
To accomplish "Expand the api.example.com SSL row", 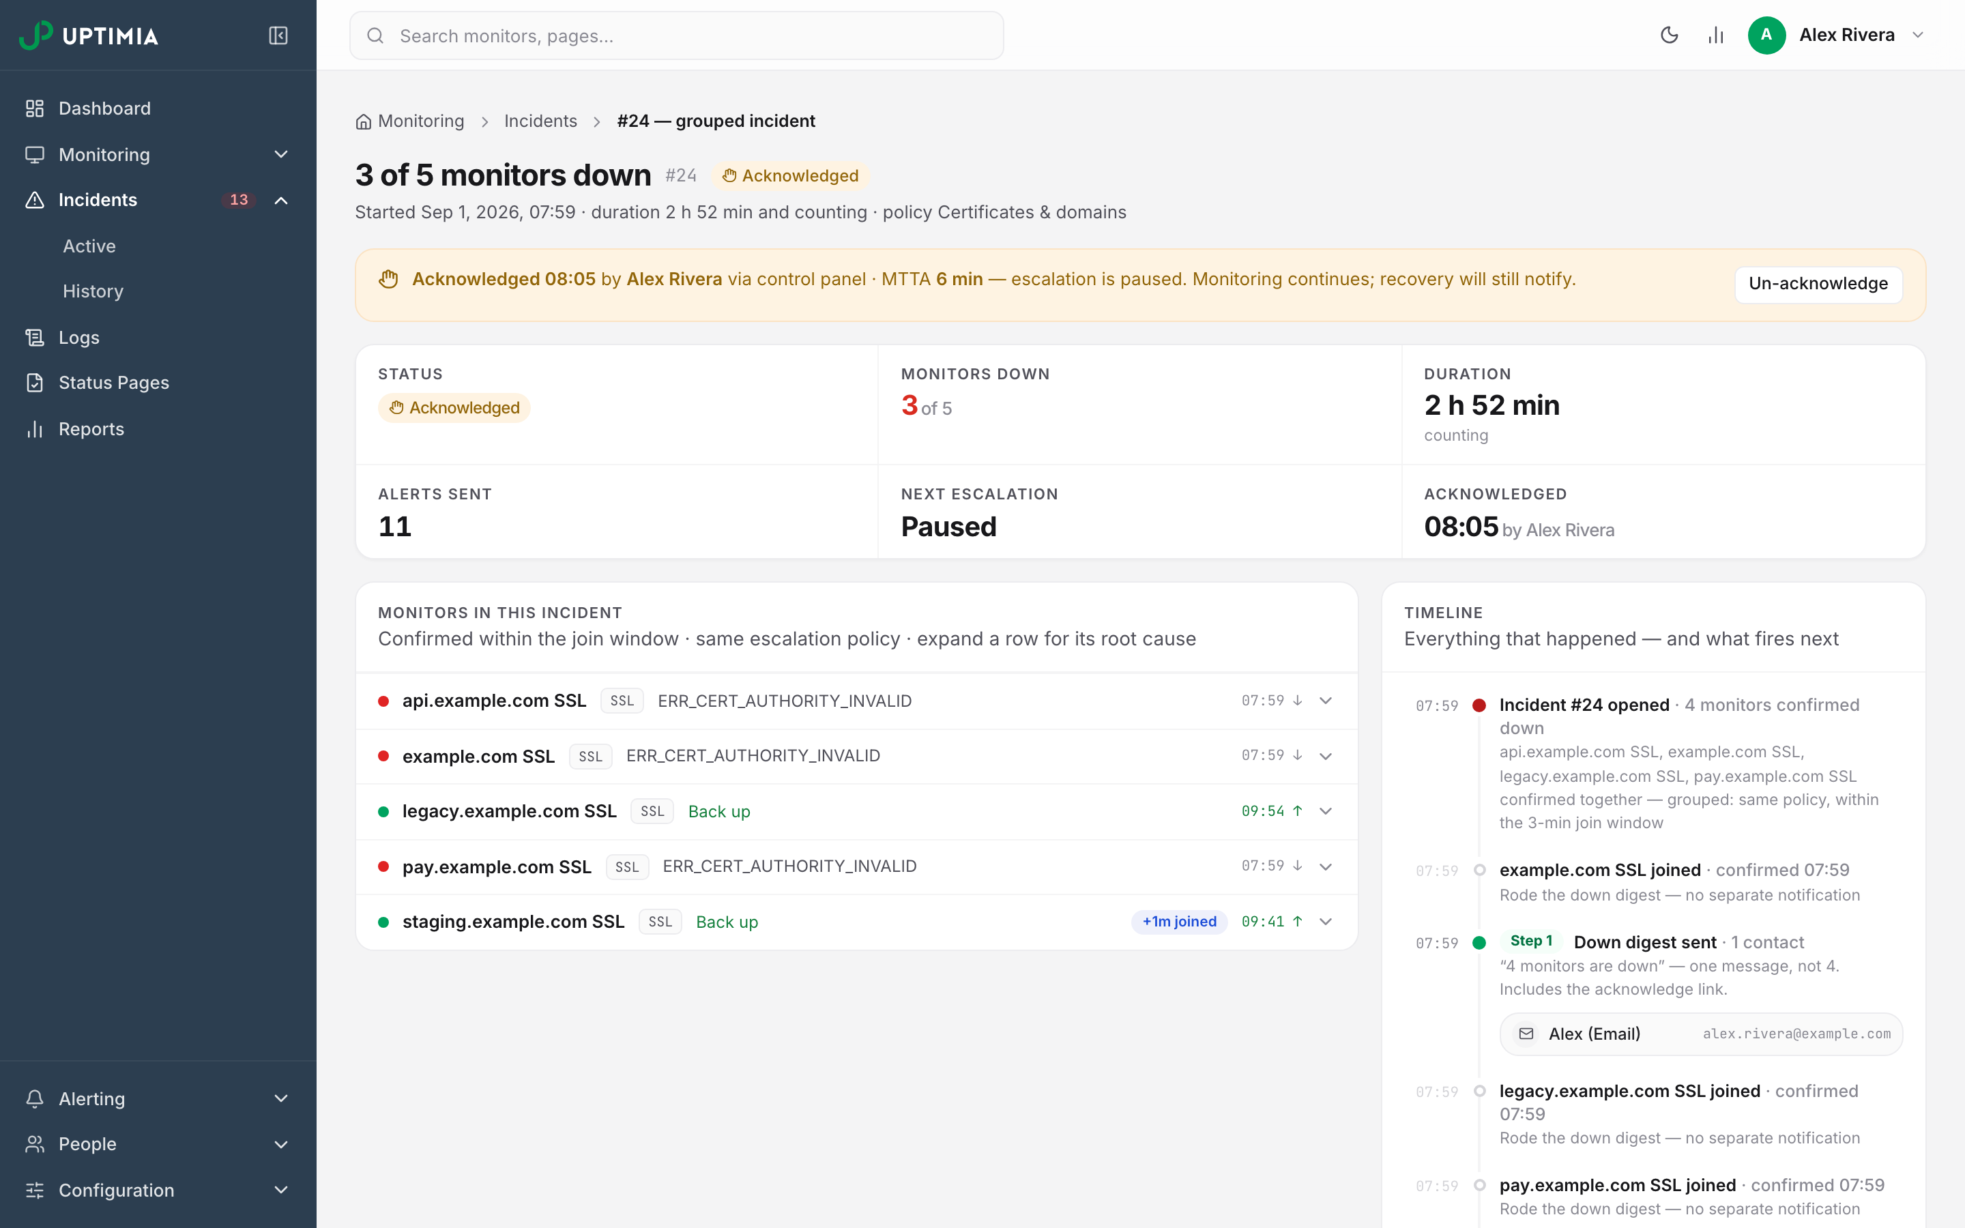I will coord(1325,701).
